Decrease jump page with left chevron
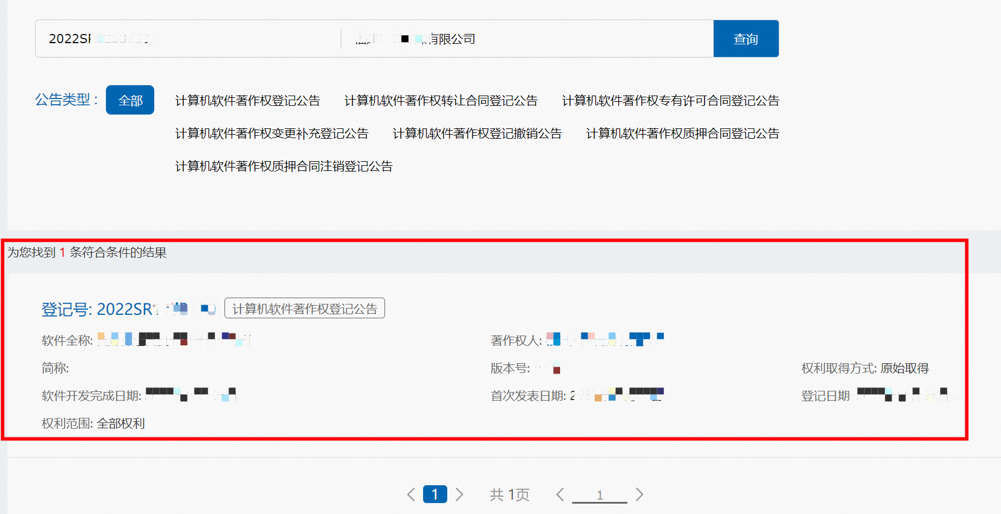 560,494
